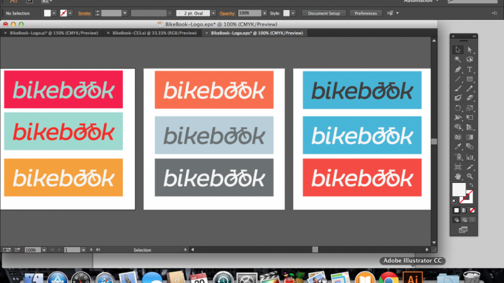Click the horizontal scrollbar thumb
Screen dimensions: 504x283
click(x=315, y=250)
